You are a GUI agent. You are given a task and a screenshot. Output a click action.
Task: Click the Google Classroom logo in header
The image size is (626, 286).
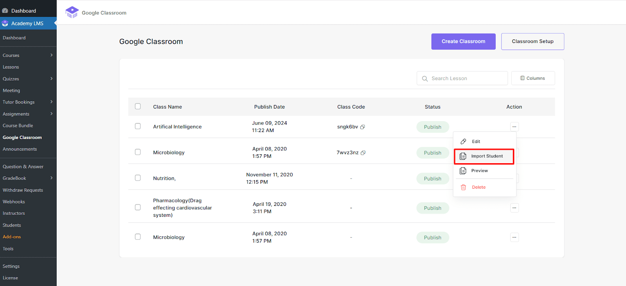(72, 13)
